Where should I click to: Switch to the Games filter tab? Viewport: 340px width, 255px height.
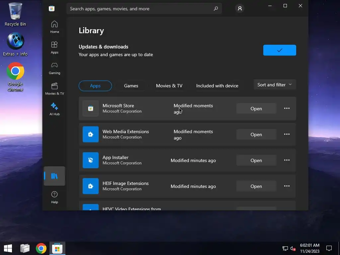[131, 86]
